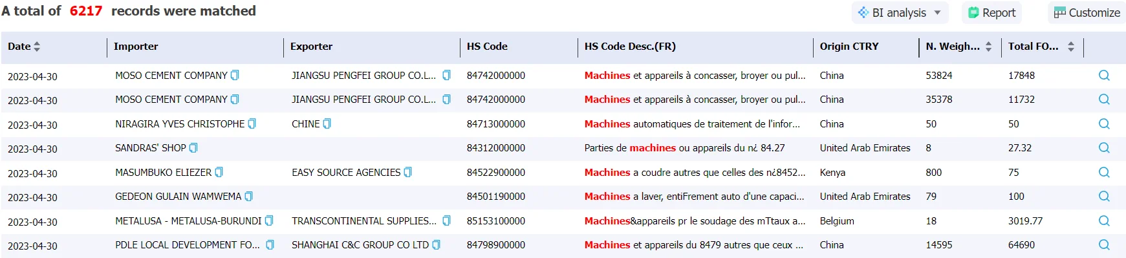
Task: Click total FOB value 3019.77
Action: coord(1025,221)
